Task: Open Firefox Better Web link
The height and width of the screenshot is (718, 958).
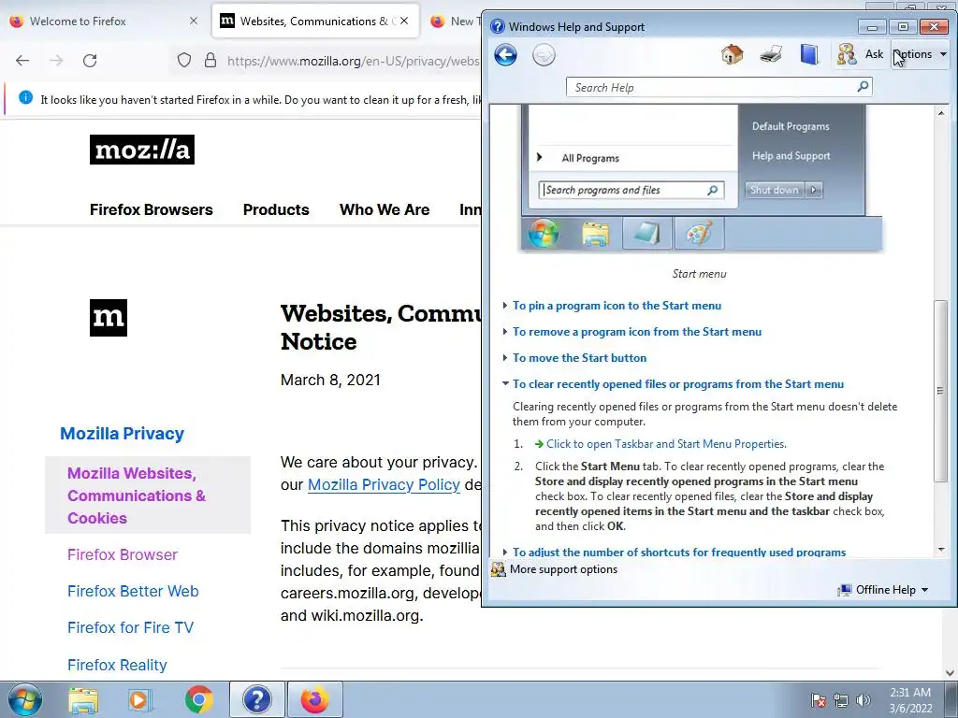Action: click(x=133, y=591)
